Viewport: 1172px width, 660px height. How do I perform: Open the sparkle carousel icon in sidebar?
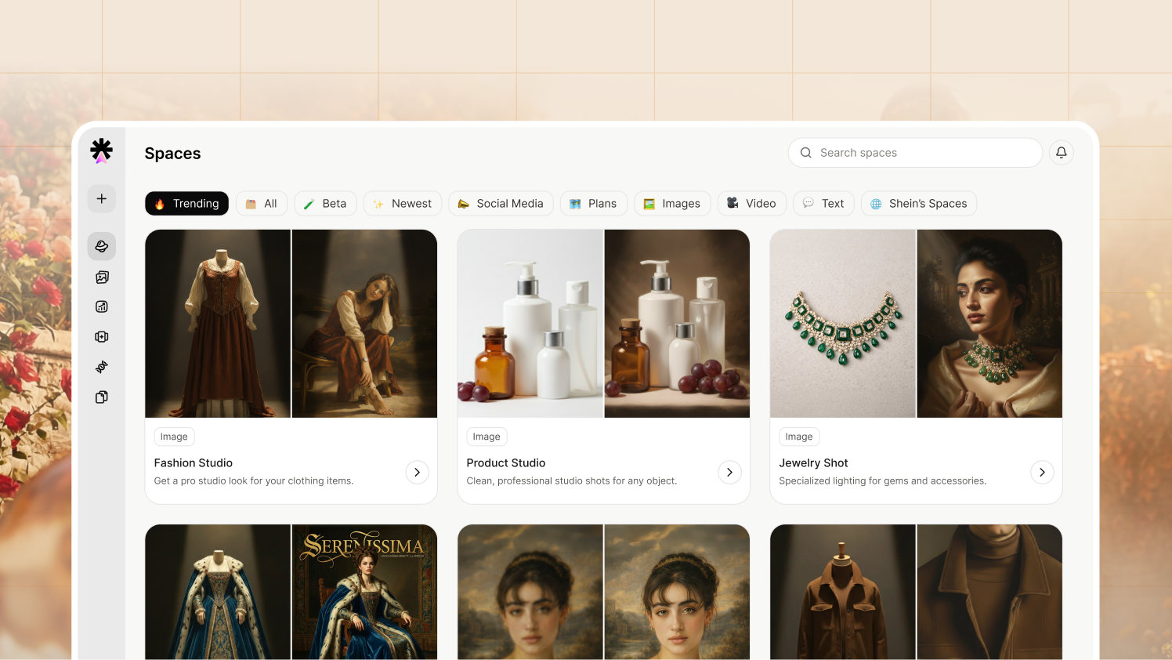click(102, 336)
